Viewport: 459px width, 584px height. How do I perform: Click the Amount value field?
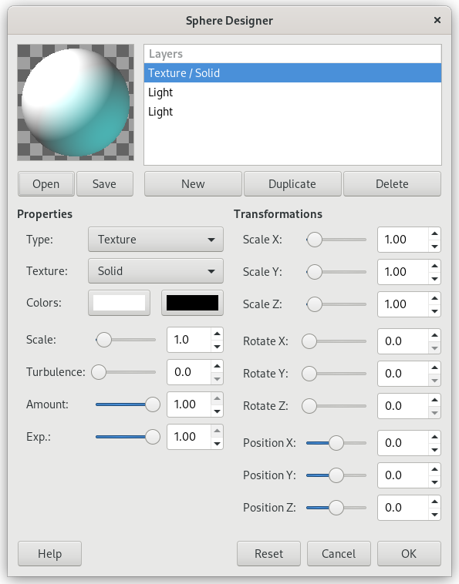click(x=189, y=404)
